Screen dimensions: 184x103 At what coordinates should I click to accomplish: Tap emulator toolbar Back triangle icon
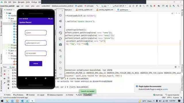pyautogui.click(x=60, y=56)
